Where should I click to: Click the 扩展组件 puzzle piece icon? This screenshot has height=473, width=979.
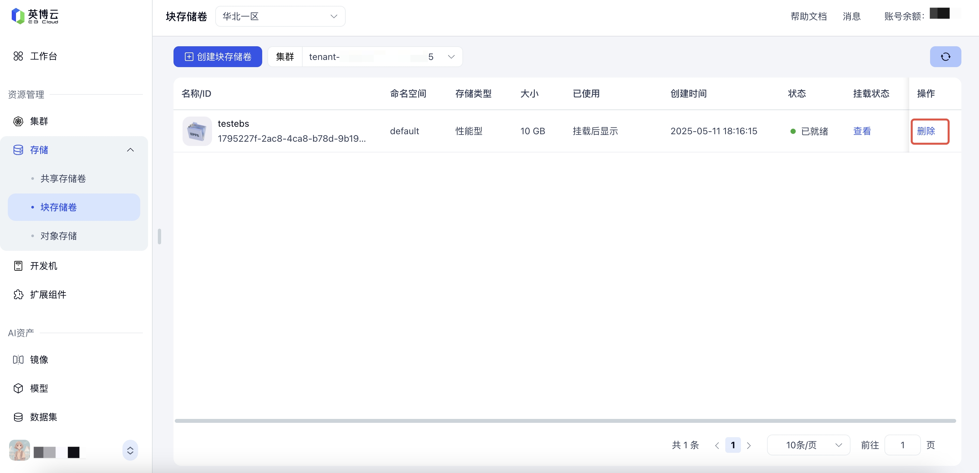coord(18,294)
